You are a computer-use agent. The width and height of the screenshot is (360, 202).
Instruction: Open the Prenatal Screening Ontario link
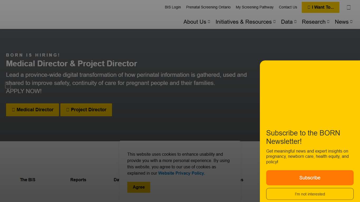click(x=208, y=7)
